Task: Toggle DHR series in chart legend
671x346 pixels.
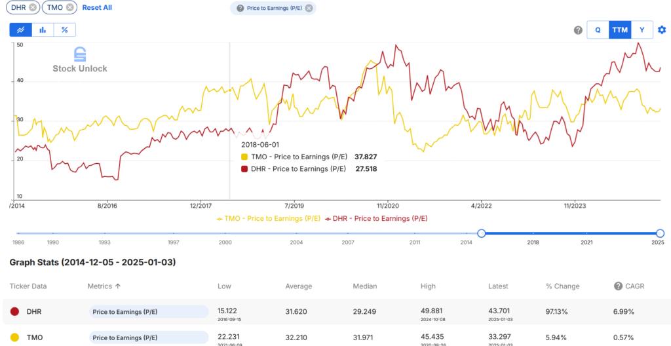Action: [x=376, y=218]
